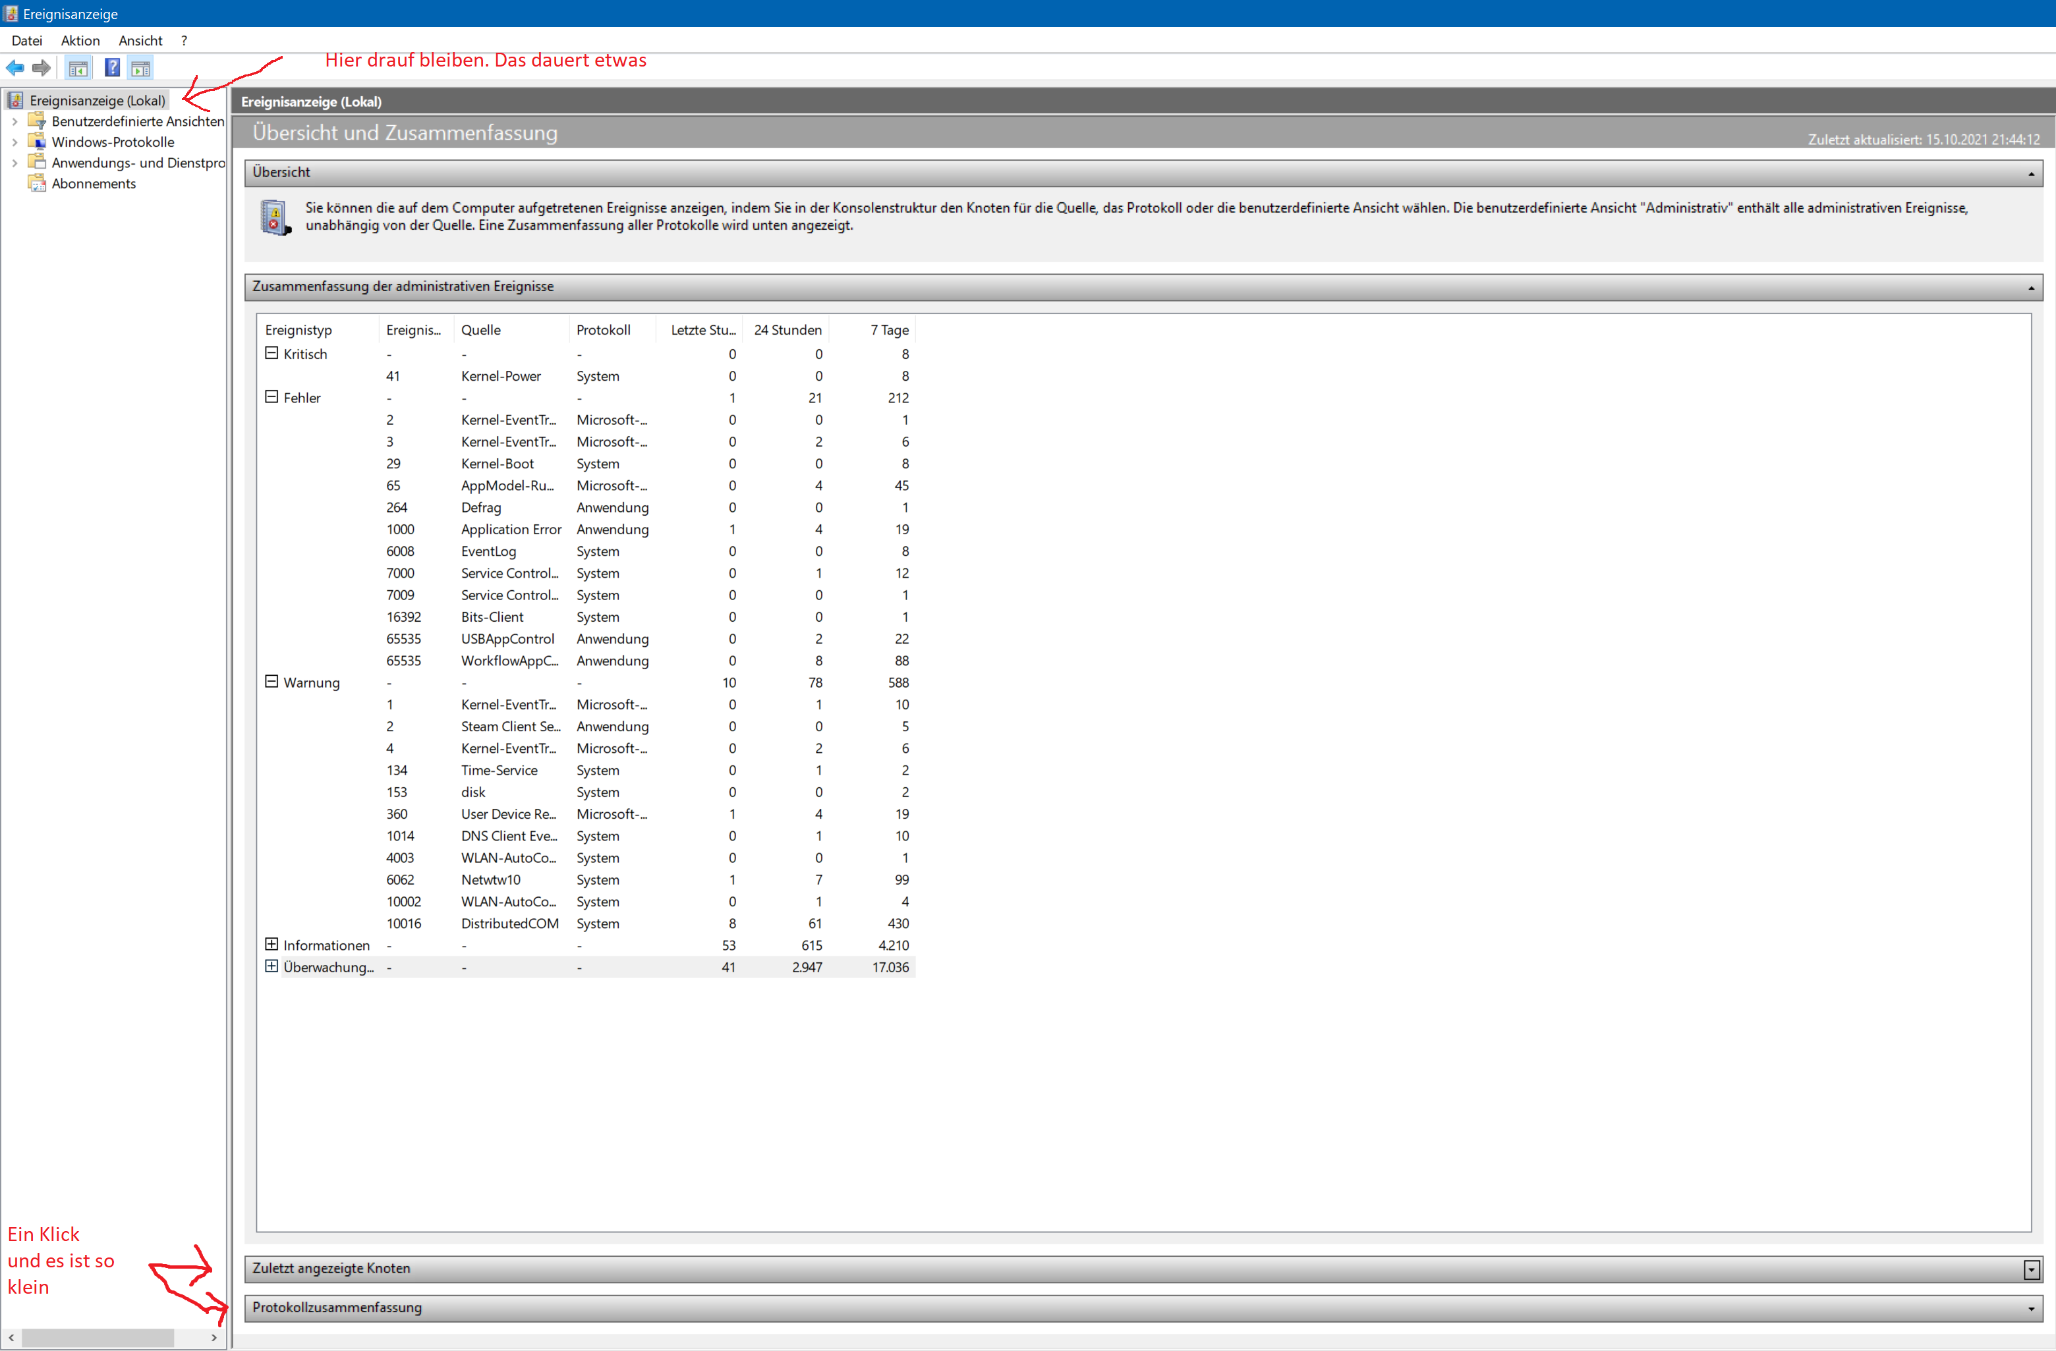Expand the Informationen event group
The width and height of the screenshot is (2056, 1351).
pos(271,945)
